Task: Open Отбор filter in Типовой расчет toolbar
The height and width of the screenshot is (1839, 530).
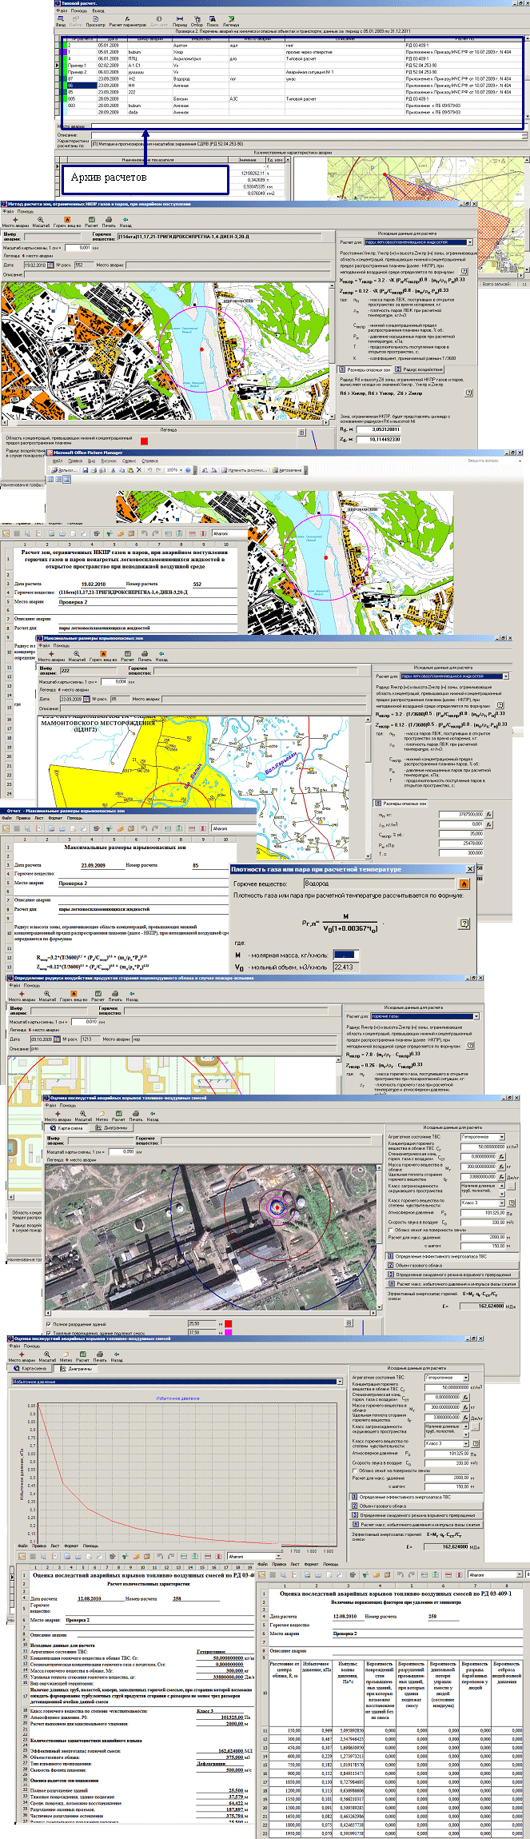Action: point(197,19)
